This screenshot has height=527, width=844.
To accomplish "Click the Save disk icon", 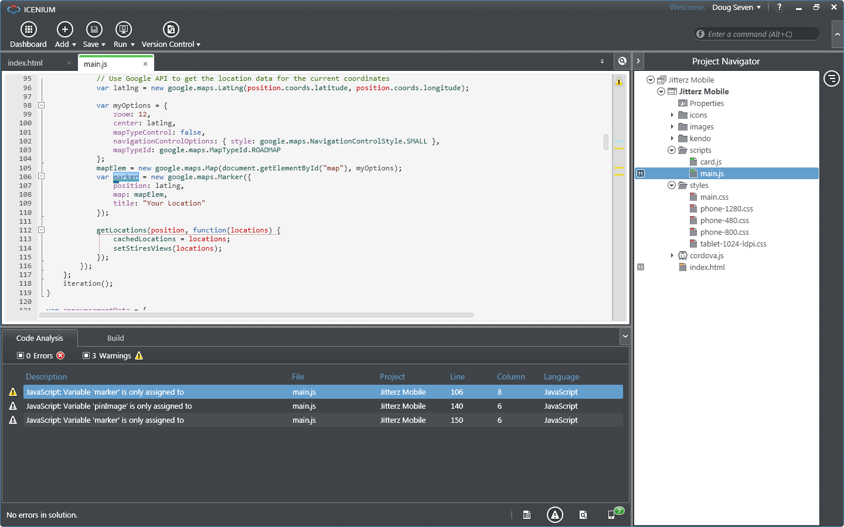I will pos(94,29).
